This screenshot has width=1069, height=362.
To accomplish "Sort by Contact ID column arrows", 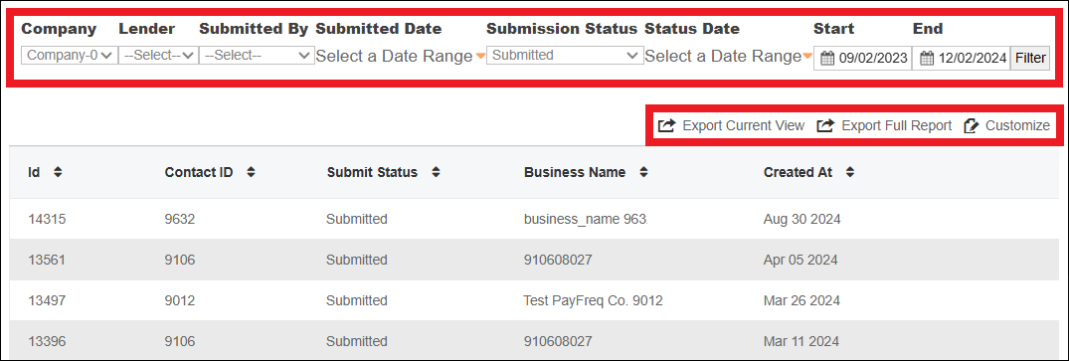I will point(251,172).
